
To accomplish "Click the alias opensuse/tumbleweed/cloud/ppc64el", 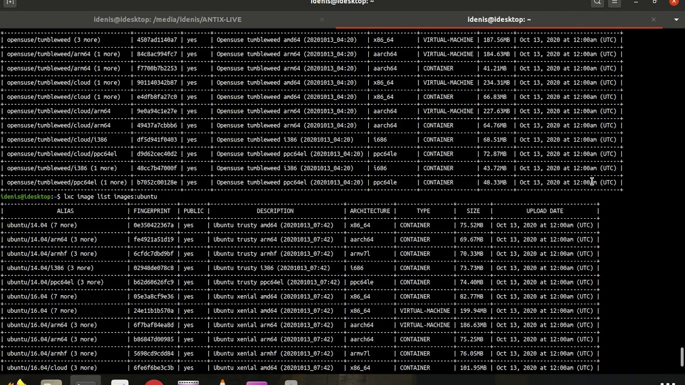I will (x=62, y=154).
